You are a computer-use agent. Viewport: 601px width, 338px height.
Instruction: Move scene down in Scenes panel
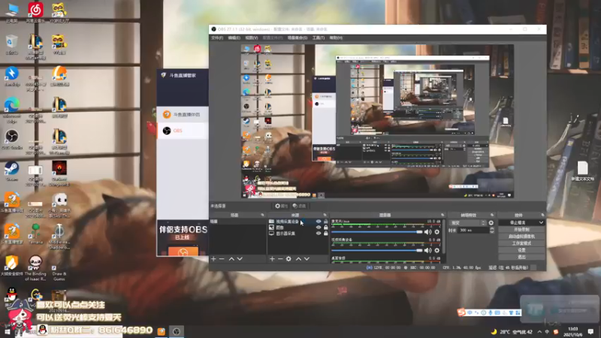tap(240, 259)
